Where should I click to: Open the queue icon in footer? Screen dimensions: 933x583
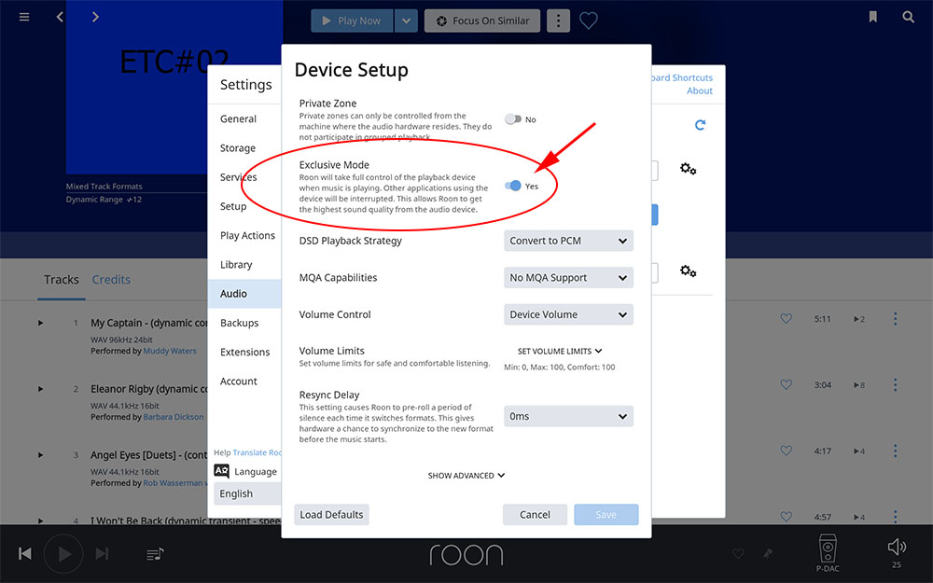pyautogui.click(x=155, y=554)
